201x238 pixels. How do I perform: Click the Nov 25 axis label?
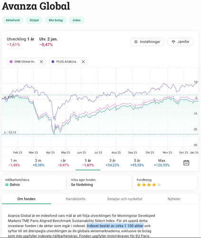167,152
